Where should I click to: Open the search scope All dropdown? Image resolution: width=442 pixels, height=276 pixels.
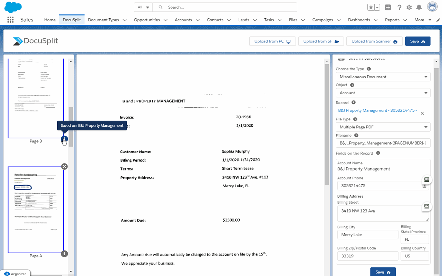(x=143, y=7)
